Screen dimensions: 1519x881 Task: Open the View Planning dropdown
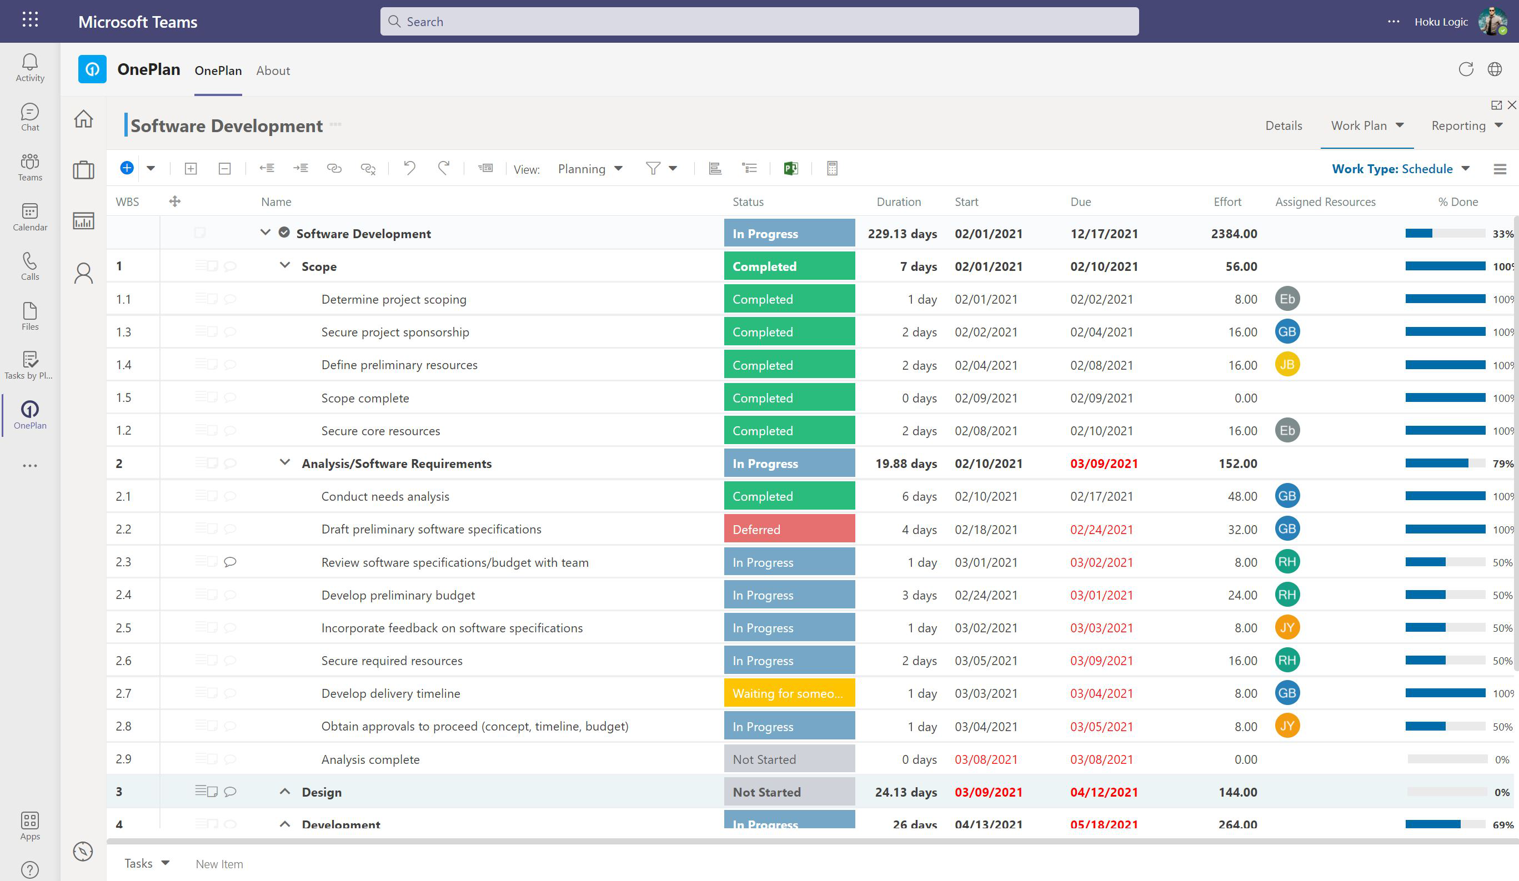(x=590, y=169)
